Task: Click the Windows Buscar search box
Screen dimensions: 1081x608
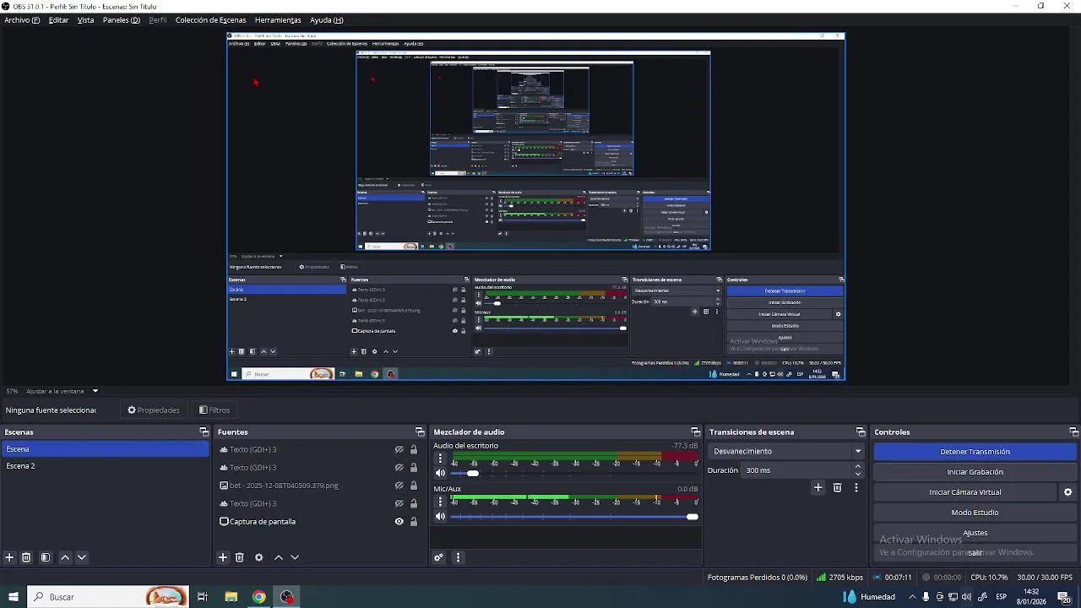Action: click(x=107, y=597)
